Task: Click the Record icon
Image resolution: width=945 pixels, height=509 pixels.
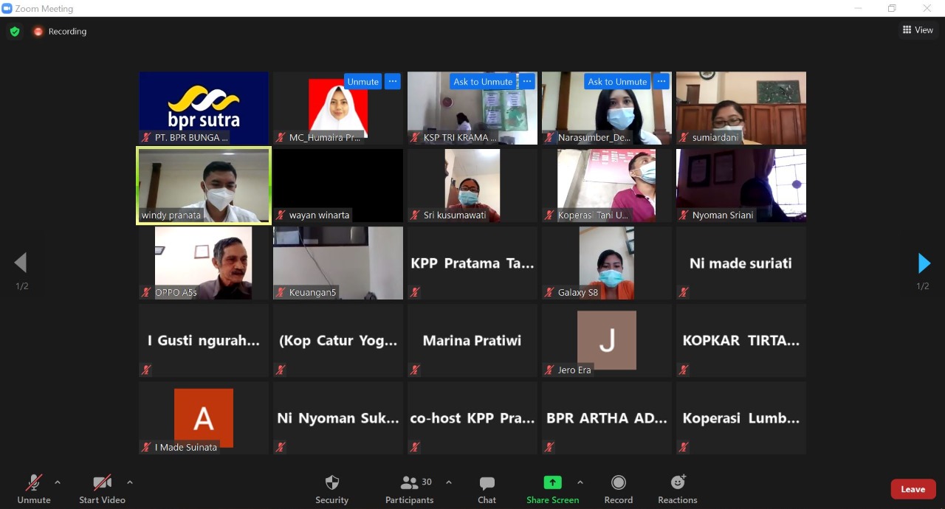Action: 618,483
